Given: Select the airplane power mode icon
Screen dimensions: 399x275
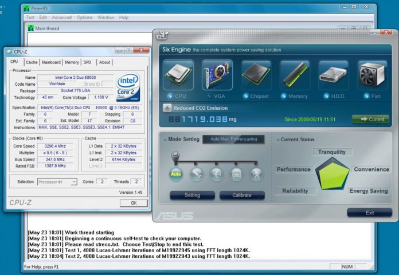Looking at the screenshot, I should click(x=217, y=174).
